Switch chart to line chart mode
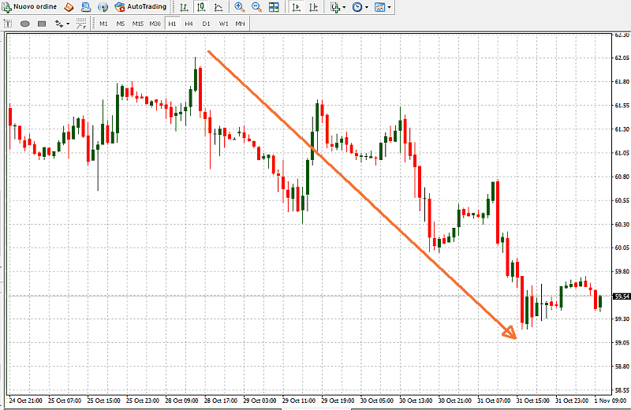Image resolution: width=631 pixels, height=410 pixels. pos(218,7)
